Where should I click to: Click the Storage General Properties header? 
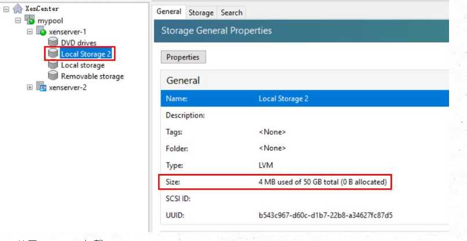(x=217, y=31)
